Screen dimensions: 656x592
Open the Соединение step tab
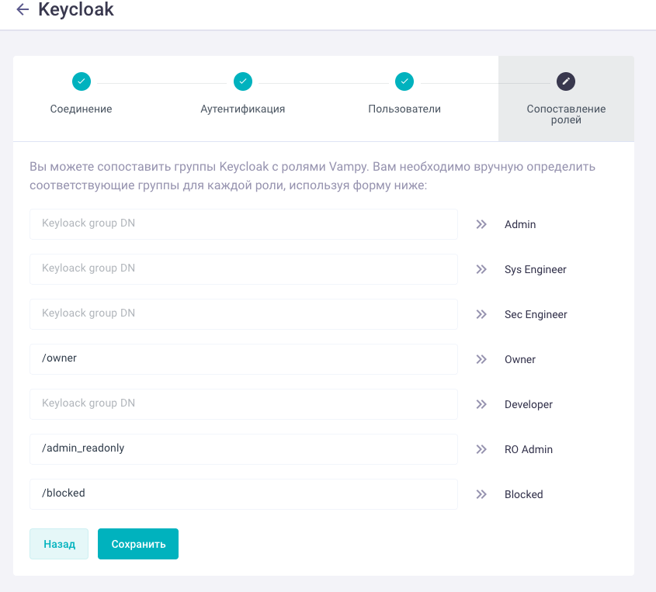(82, 109)
